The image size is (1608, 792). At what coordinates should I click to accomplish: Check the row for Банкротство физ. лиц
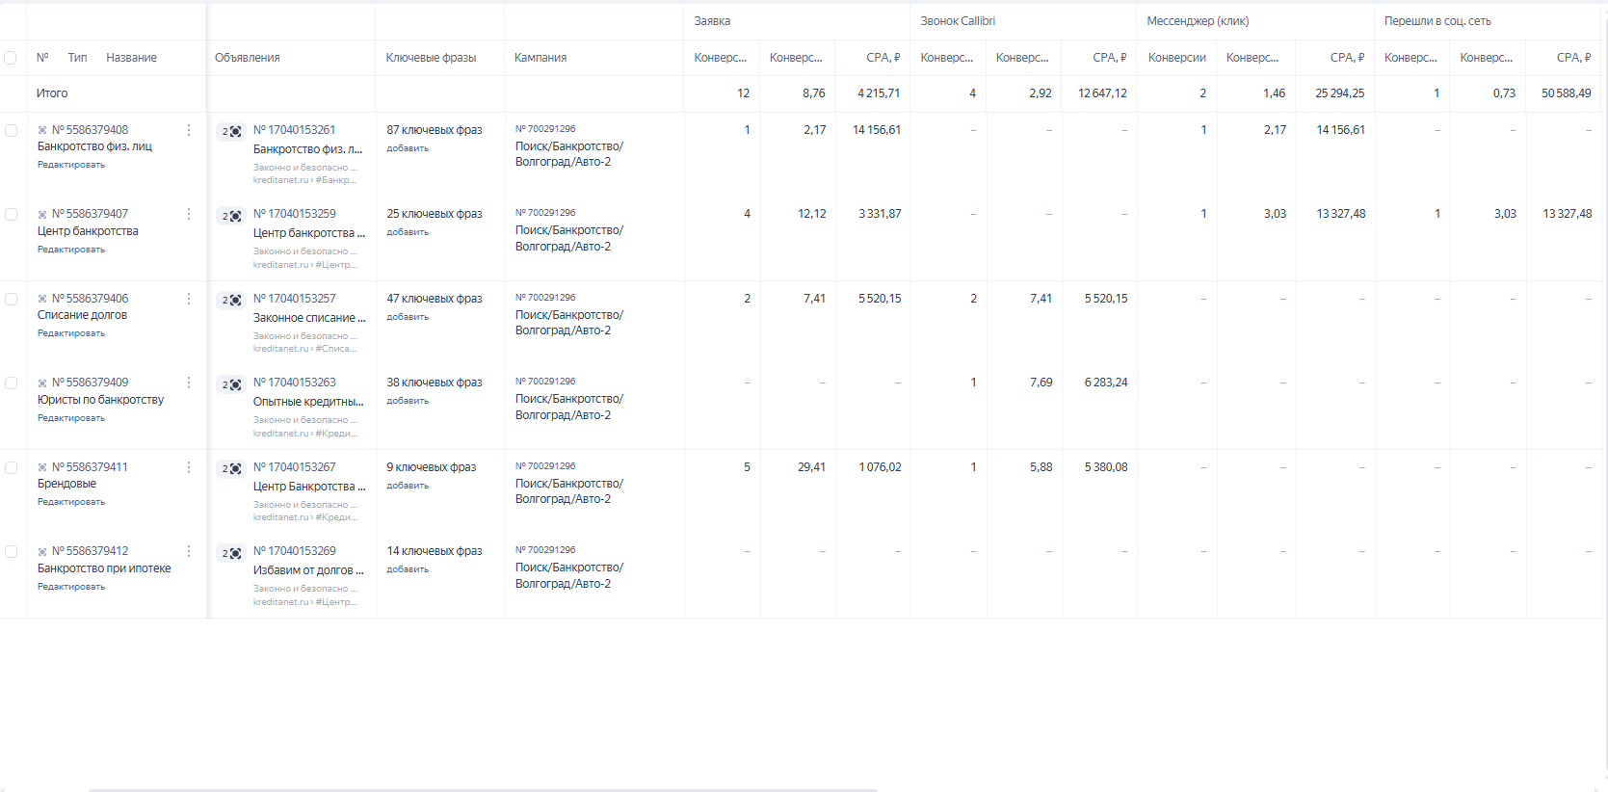11,130
